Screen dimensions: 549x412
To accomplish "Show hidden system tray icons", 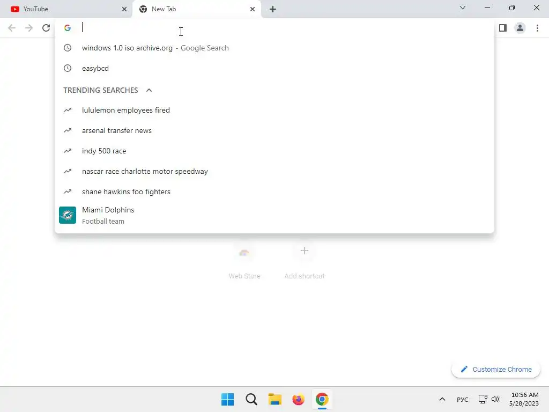I will point(442,399).
